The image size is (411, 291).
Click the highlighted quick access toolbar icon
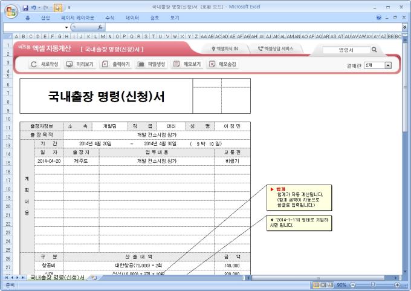[58, 8]
